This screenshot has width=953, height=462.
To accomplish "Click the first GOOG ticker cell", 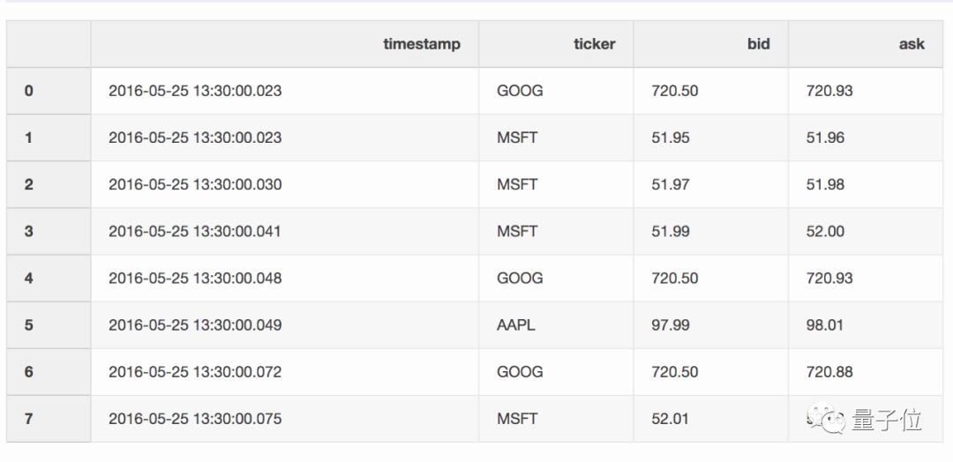I will click(520, 91).
